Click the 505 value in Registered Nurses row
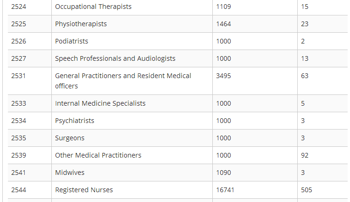The image size is (350, 202). point(307,190)
